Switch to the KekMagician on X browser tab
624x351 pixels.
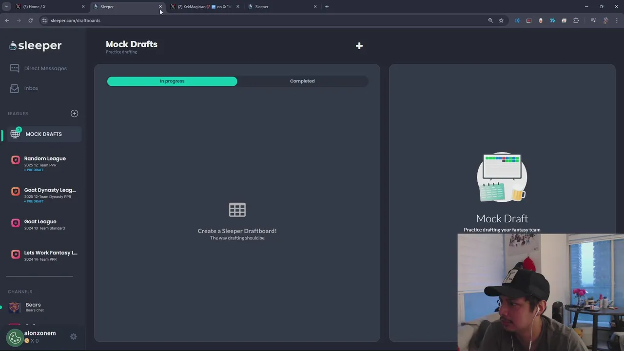click(205, 7)
